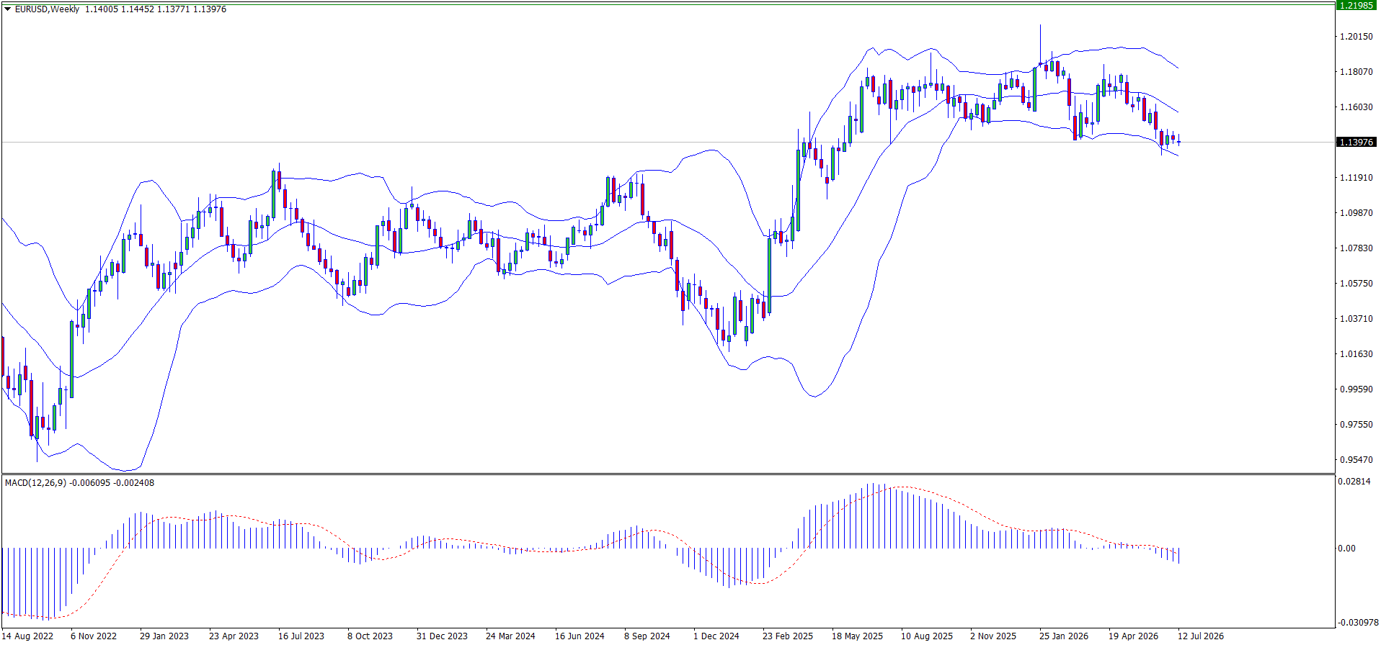Click the MACD(12,26,9) indicator label
The image size is (1381, 645).
(35, 483)
